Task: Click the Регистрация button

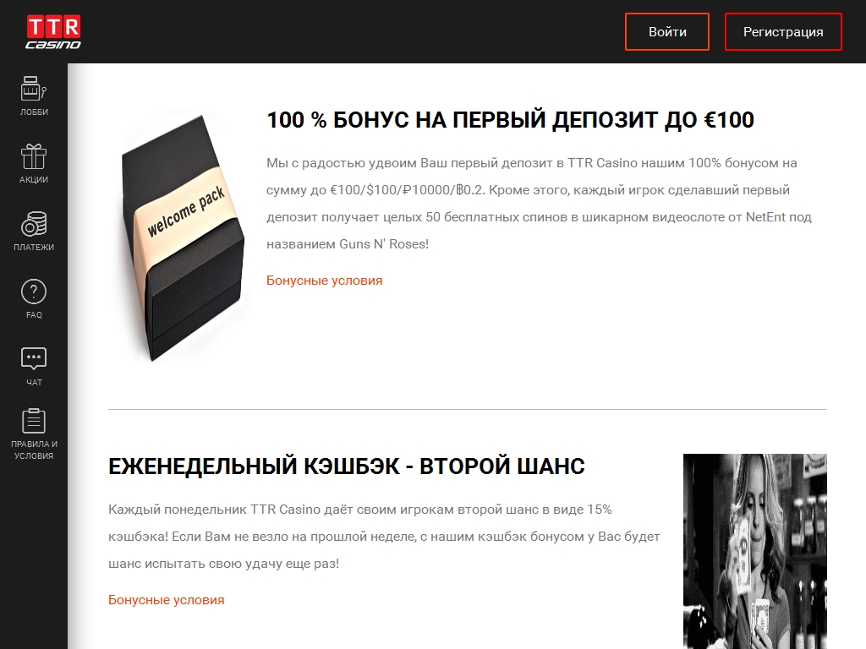Action: [x=783, y=32]
